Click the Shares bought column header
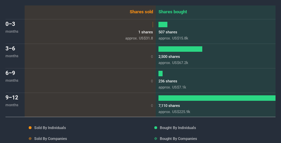This screenshot has height=143, width=281. click(x=173, y=12)
